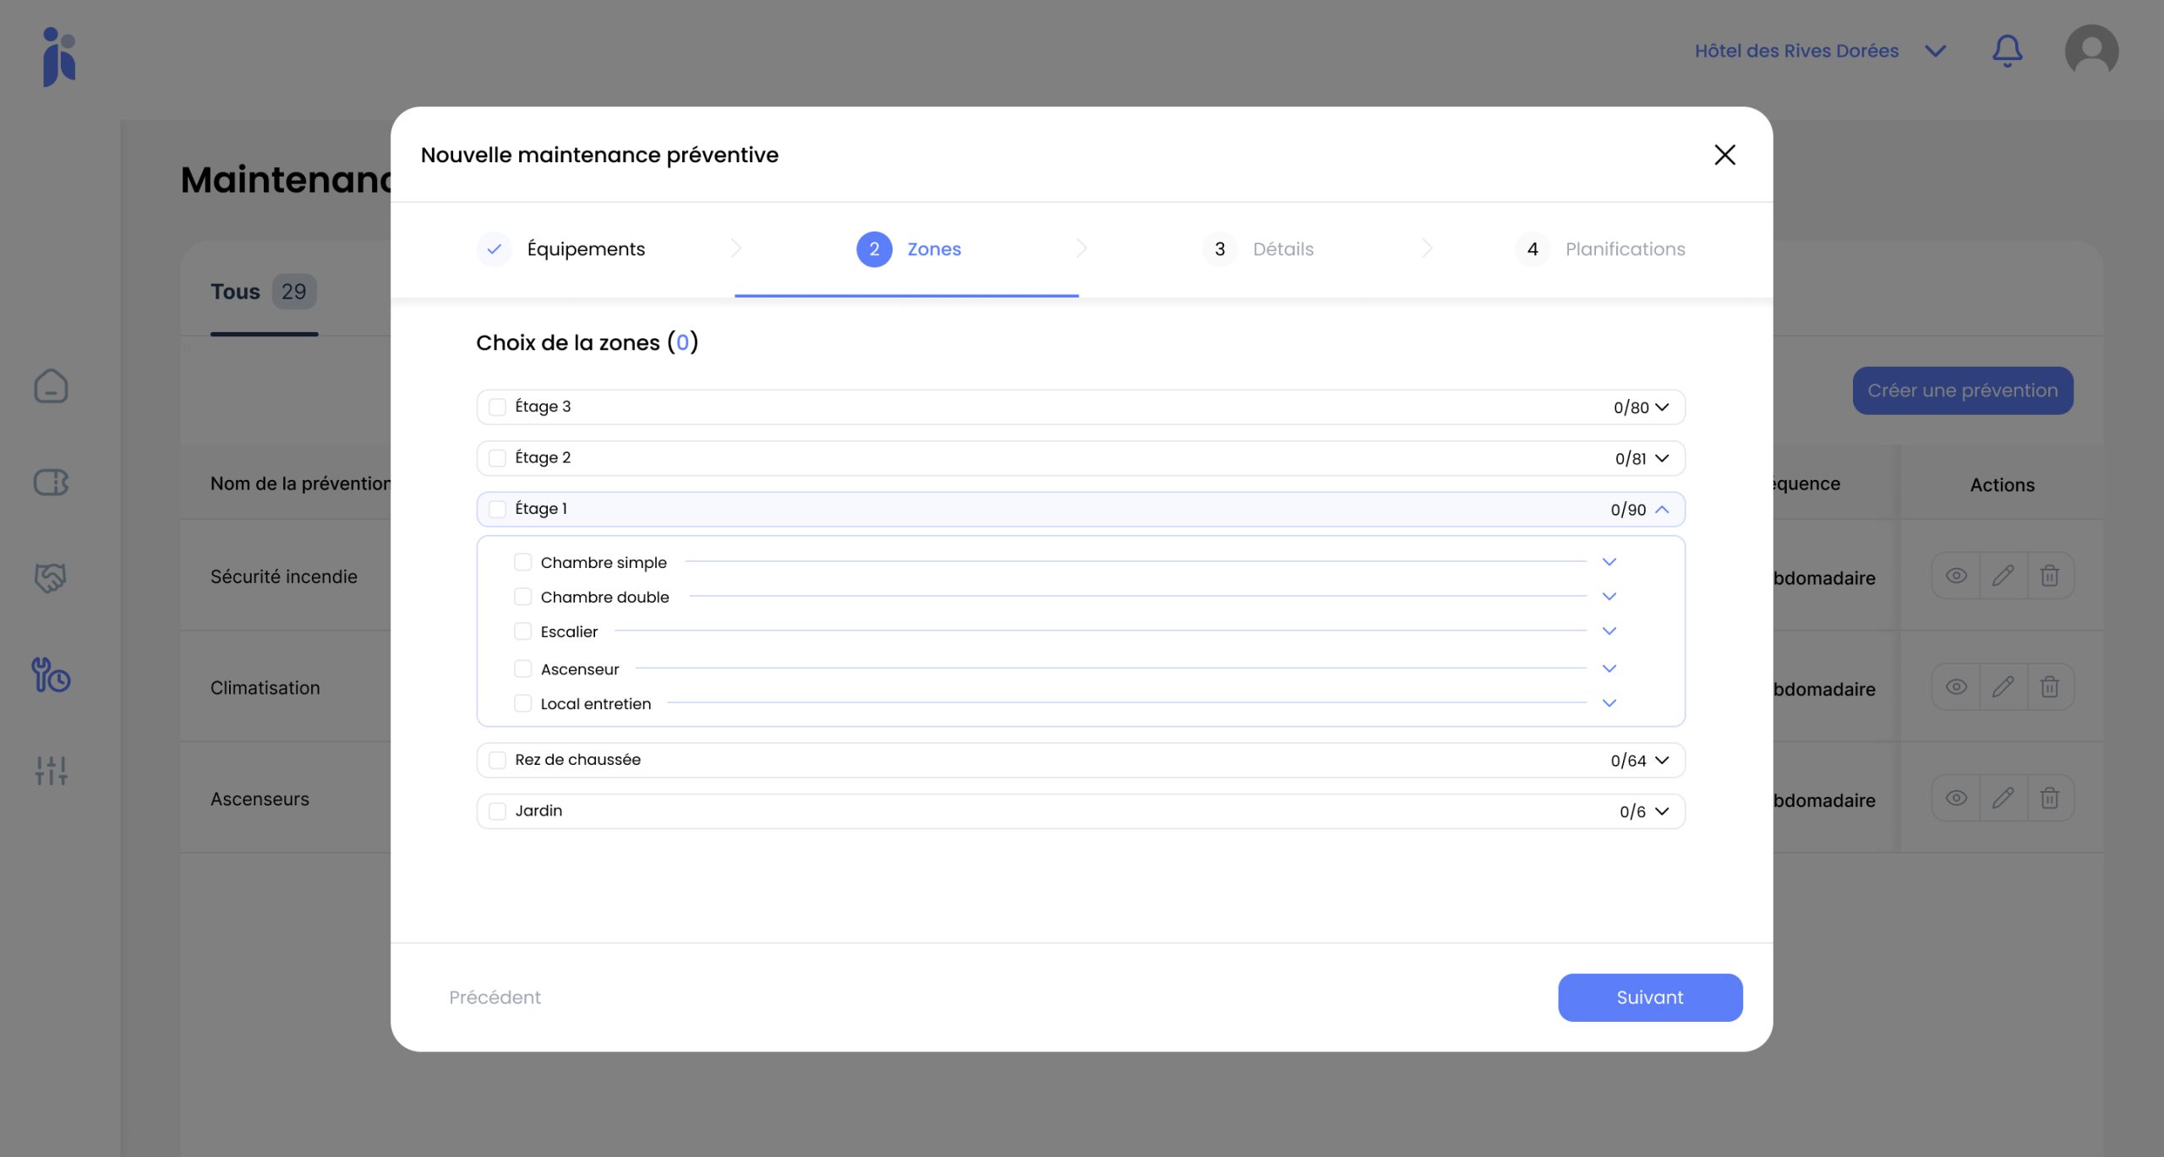Image resolution: width=2164 pixels, height=1157 pixels.
Task: Select the Jardin zone checkbox
Action: pos(498,811)
